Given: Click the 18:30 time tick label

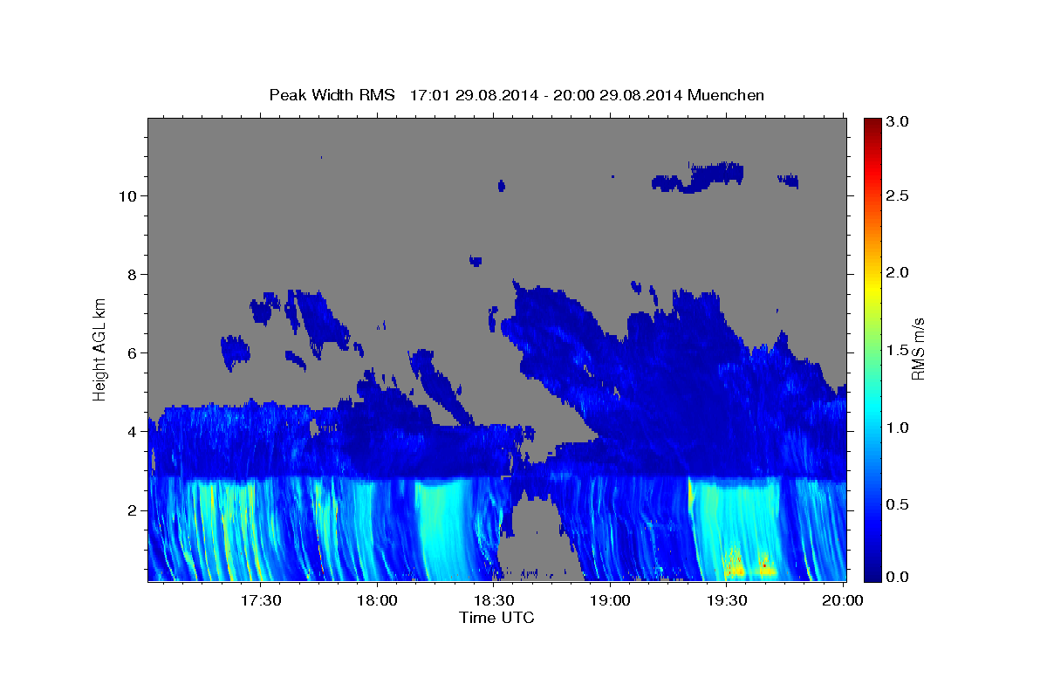Looking at the screenshot, I should point(493,601).
